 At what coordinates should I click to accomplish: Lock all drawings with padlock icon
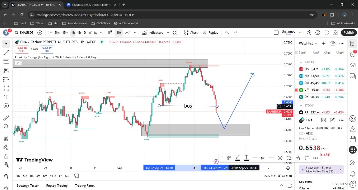6,156
